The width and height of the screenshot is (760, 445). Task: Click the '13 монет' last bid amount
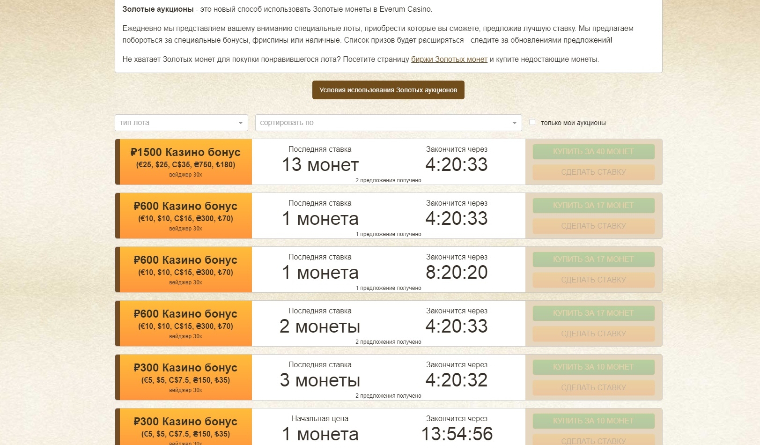pyautogui.click(x=320, y=165)
